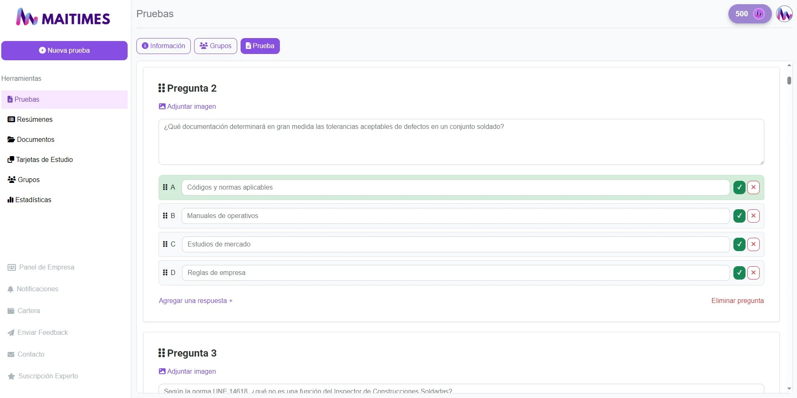
Task: Delete answer A using red X icon
Action: click(753, 187)
